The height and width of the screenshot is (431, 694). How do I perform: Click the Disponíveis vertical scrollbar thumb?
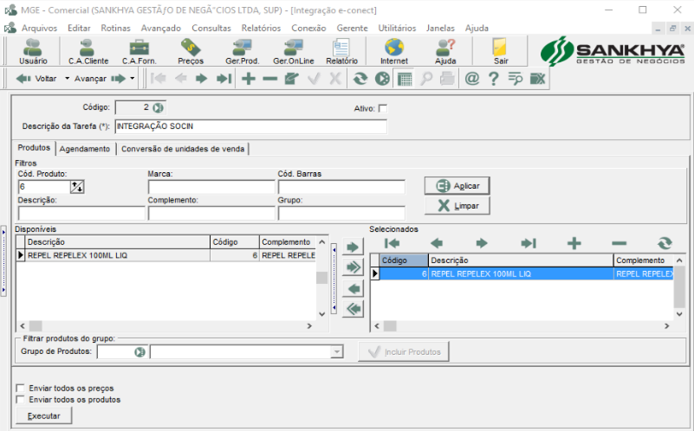point(321,278)
